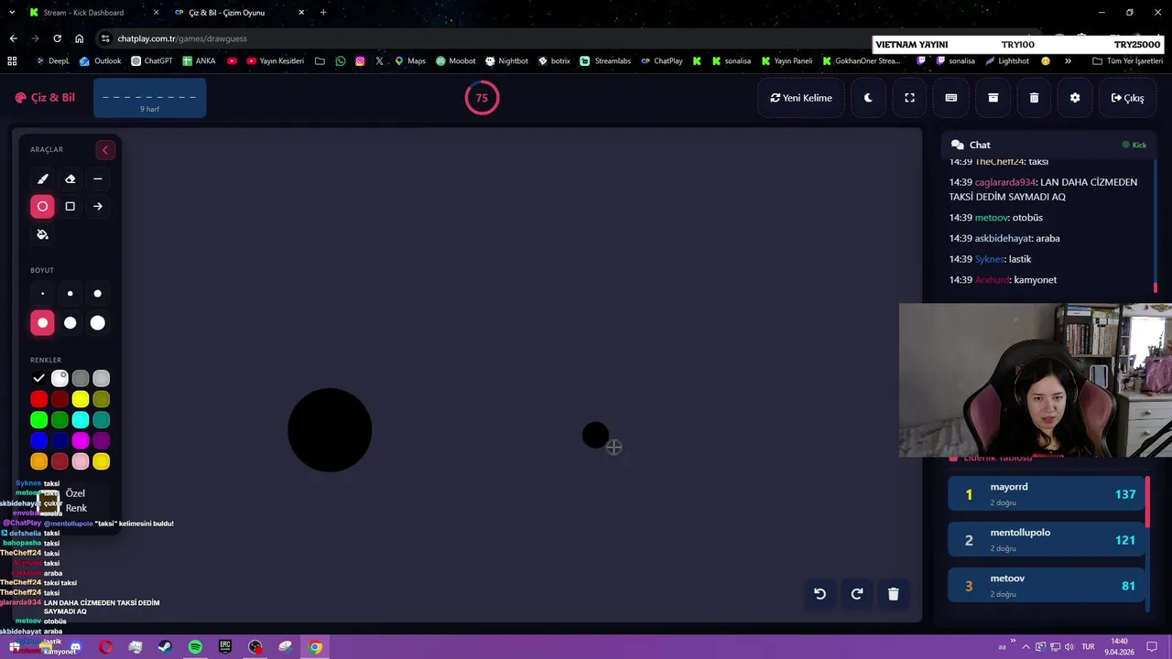Select the dark gray color swatch

81,378
